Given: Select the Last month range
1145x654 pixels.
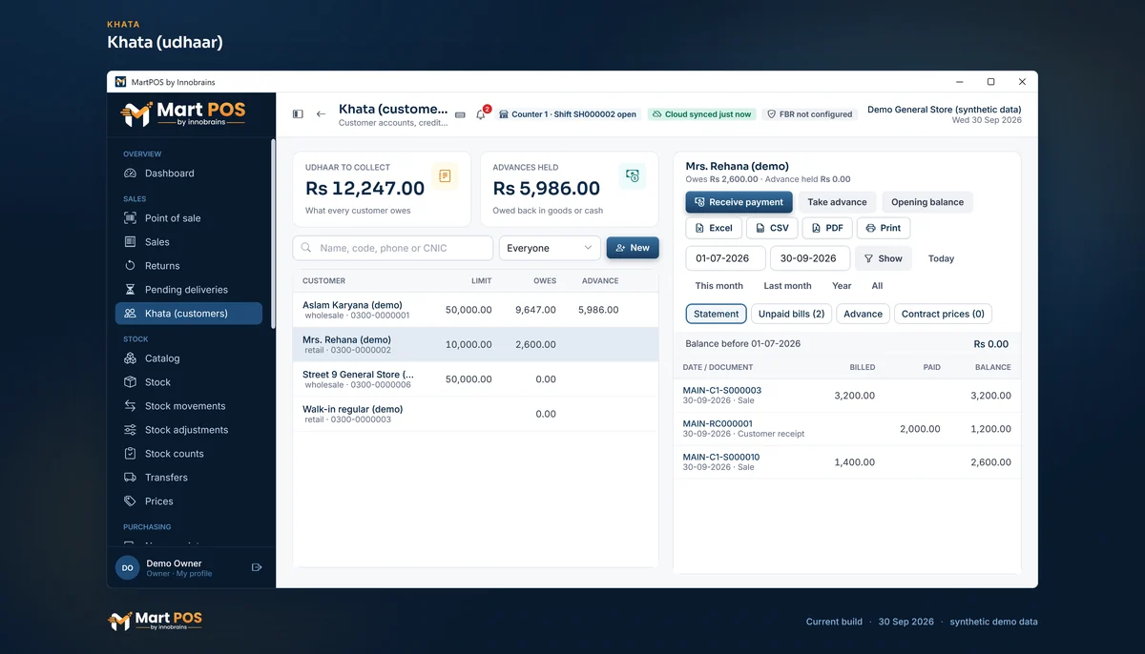Looking at the screenshot, I should pos(787,286).
